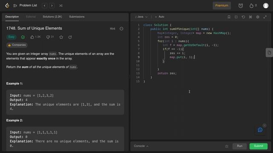Open the timer alarm clock icon
Viewport: 273px width, 153px height.
tap(241, 6)
